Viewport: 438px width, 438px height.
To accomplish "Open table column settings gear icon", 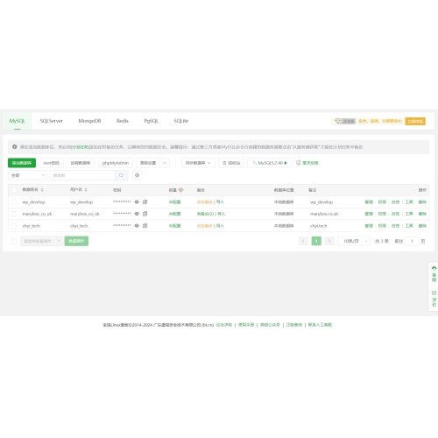I will (x=137, y=175).
